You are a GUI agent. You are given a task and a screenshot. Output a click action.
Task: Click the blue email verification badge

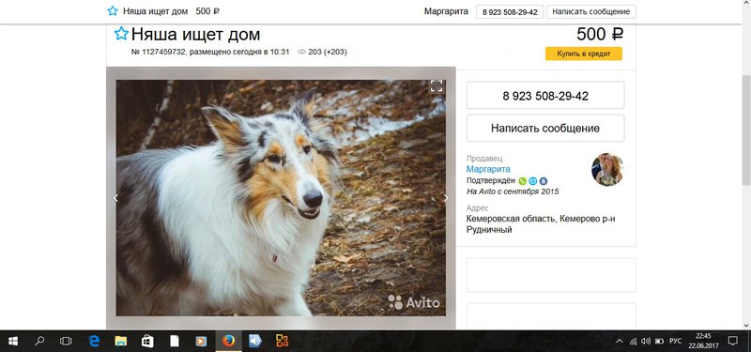click(x=532, y=181)
